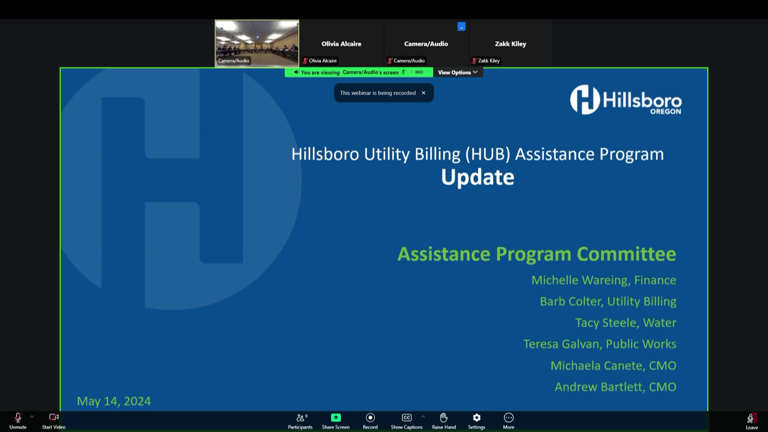
Task: Click muted mic icon beside Camera/Audio label
Action: [x=390, y=61]
